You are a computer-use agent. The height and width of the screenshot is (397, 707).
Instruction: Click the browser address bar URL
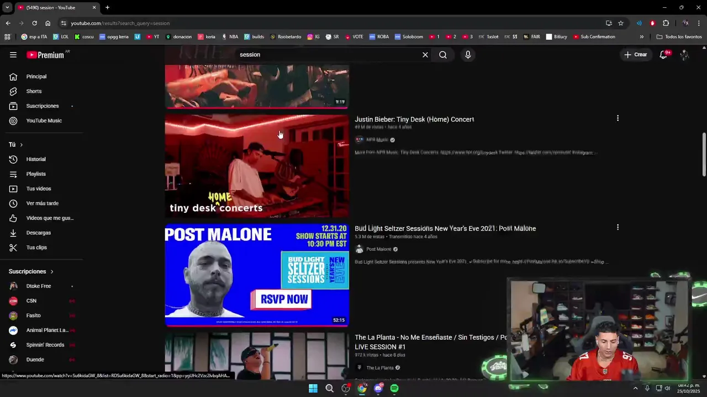tap(120, 23)
